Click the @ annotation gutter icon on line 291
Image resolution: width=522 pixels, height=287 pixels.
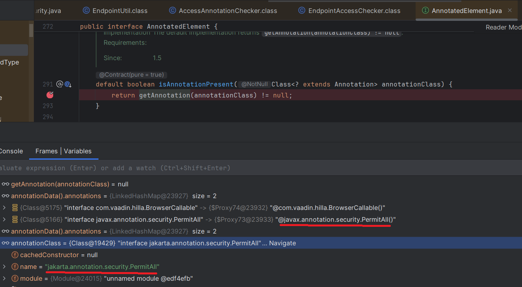click(59, 84)
